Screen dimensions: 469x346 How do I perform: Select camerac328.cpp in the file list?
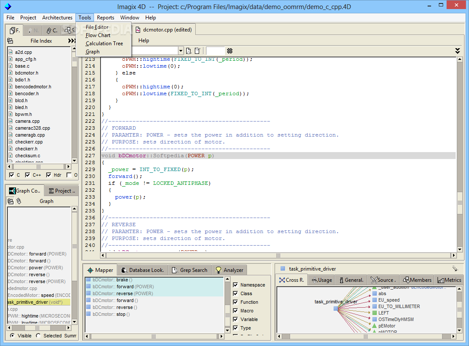pyautogui.click(x=32, y=128)
